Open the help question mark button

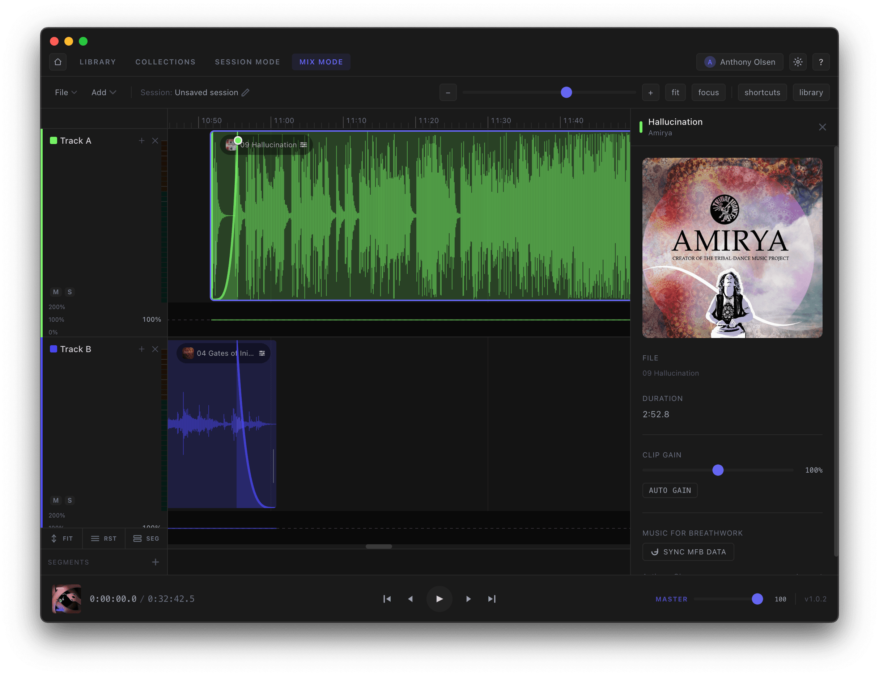click(821, 62)
